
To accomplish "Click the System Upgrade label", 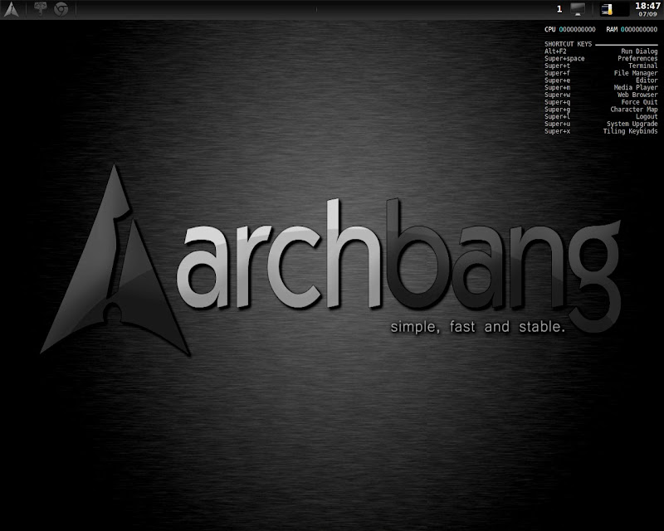I will pos(632,124).
